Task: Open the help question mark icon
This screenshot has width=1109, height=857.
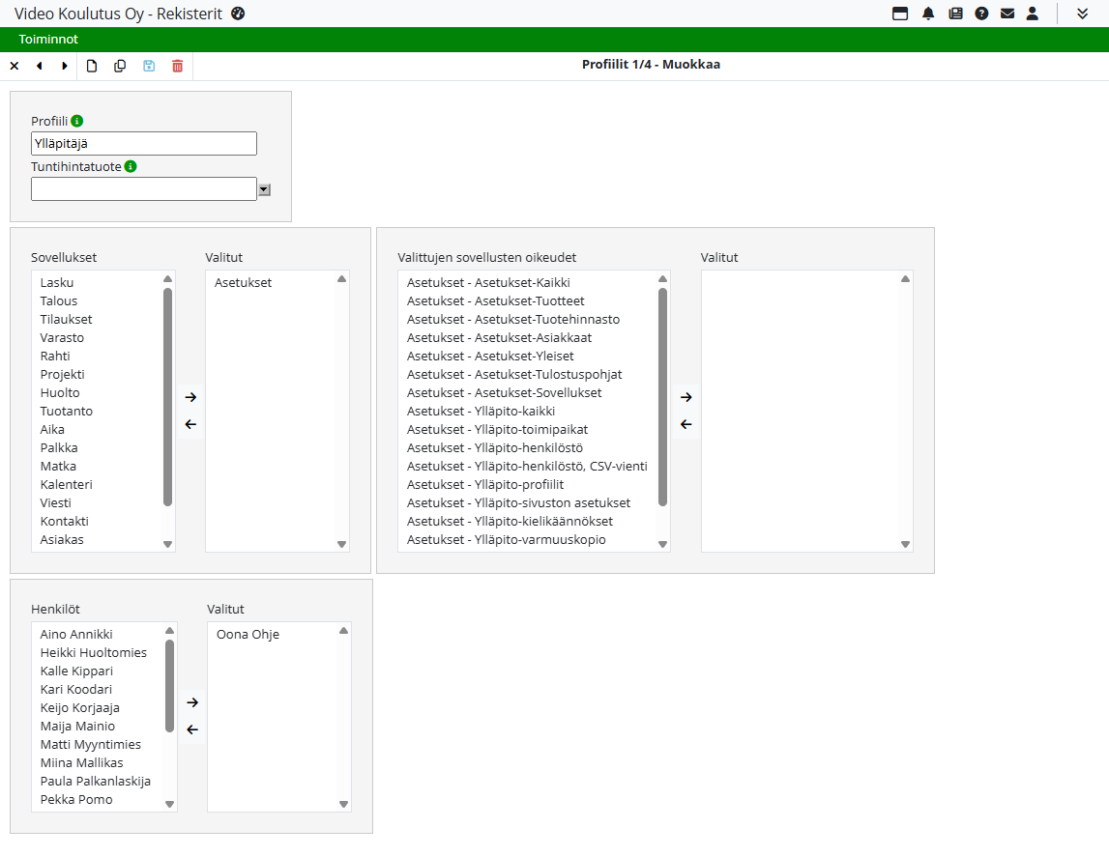Action: coord(981,14)
